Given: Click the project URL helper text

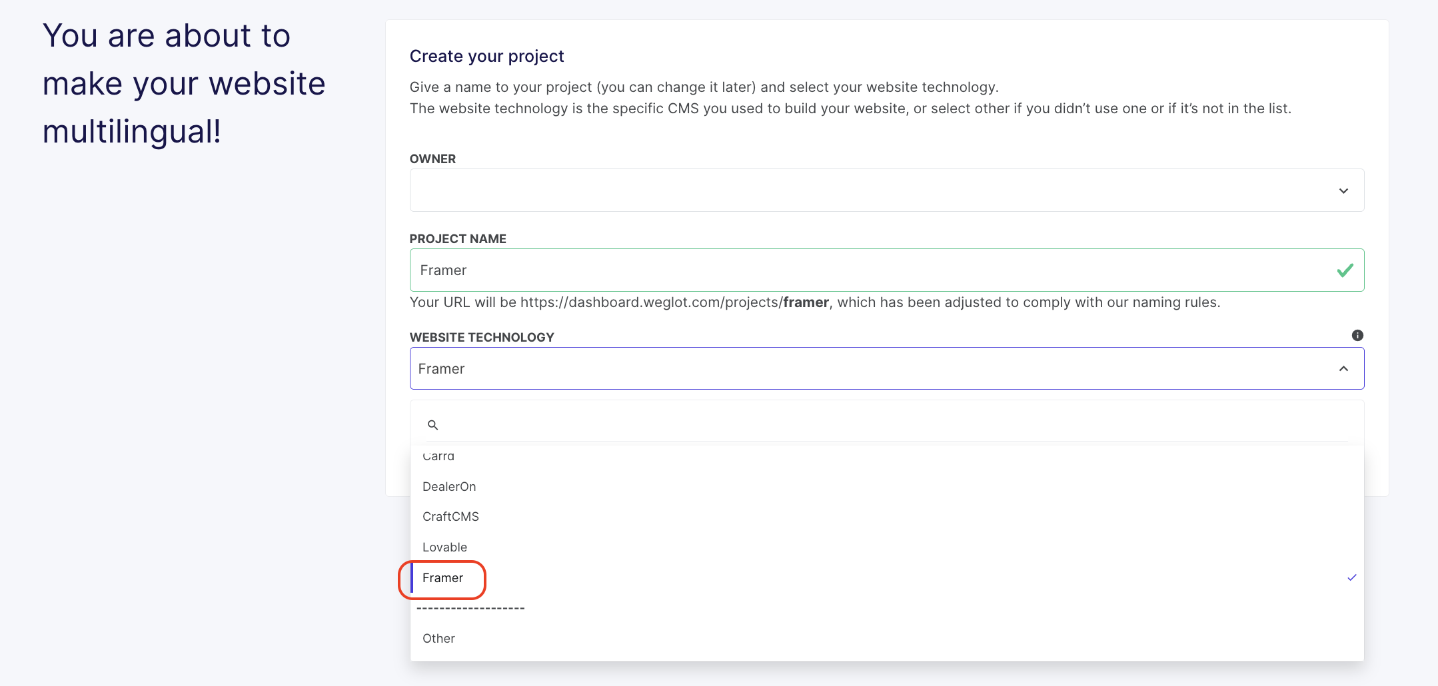Looking at the screenshot, I should point(815,302).
